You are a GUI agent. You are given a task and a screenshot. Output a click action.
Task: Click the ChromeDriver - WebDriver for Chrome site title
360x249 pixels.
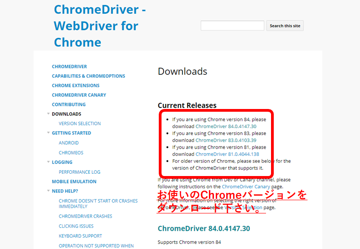point(100,26)
